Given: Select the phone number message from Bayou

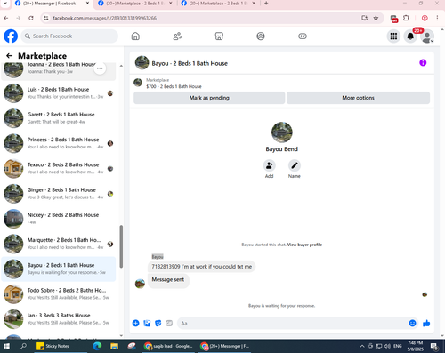Looking at the screenshot, I should [x=202, y=267].
